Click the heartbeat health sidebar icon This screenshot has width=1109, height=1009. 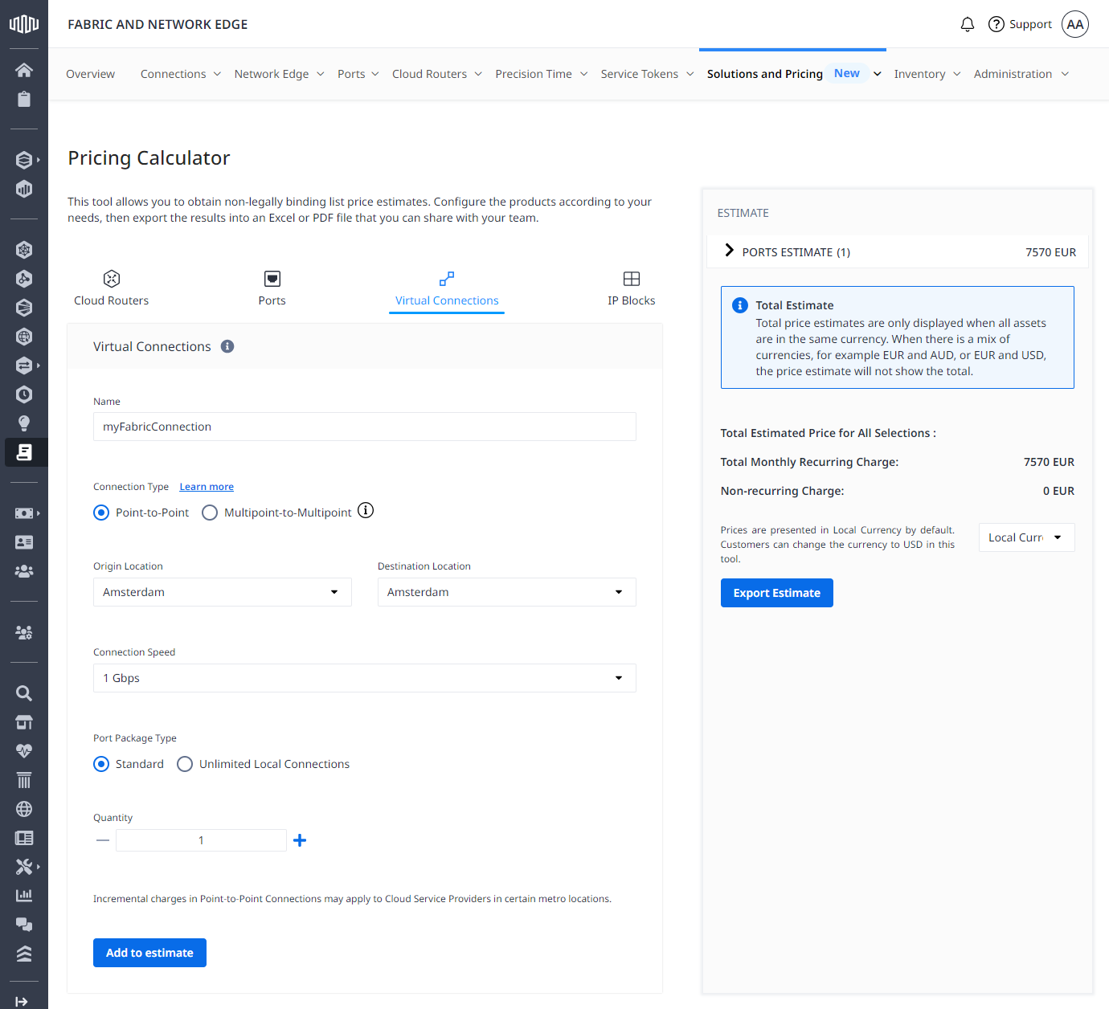(24, 751)
